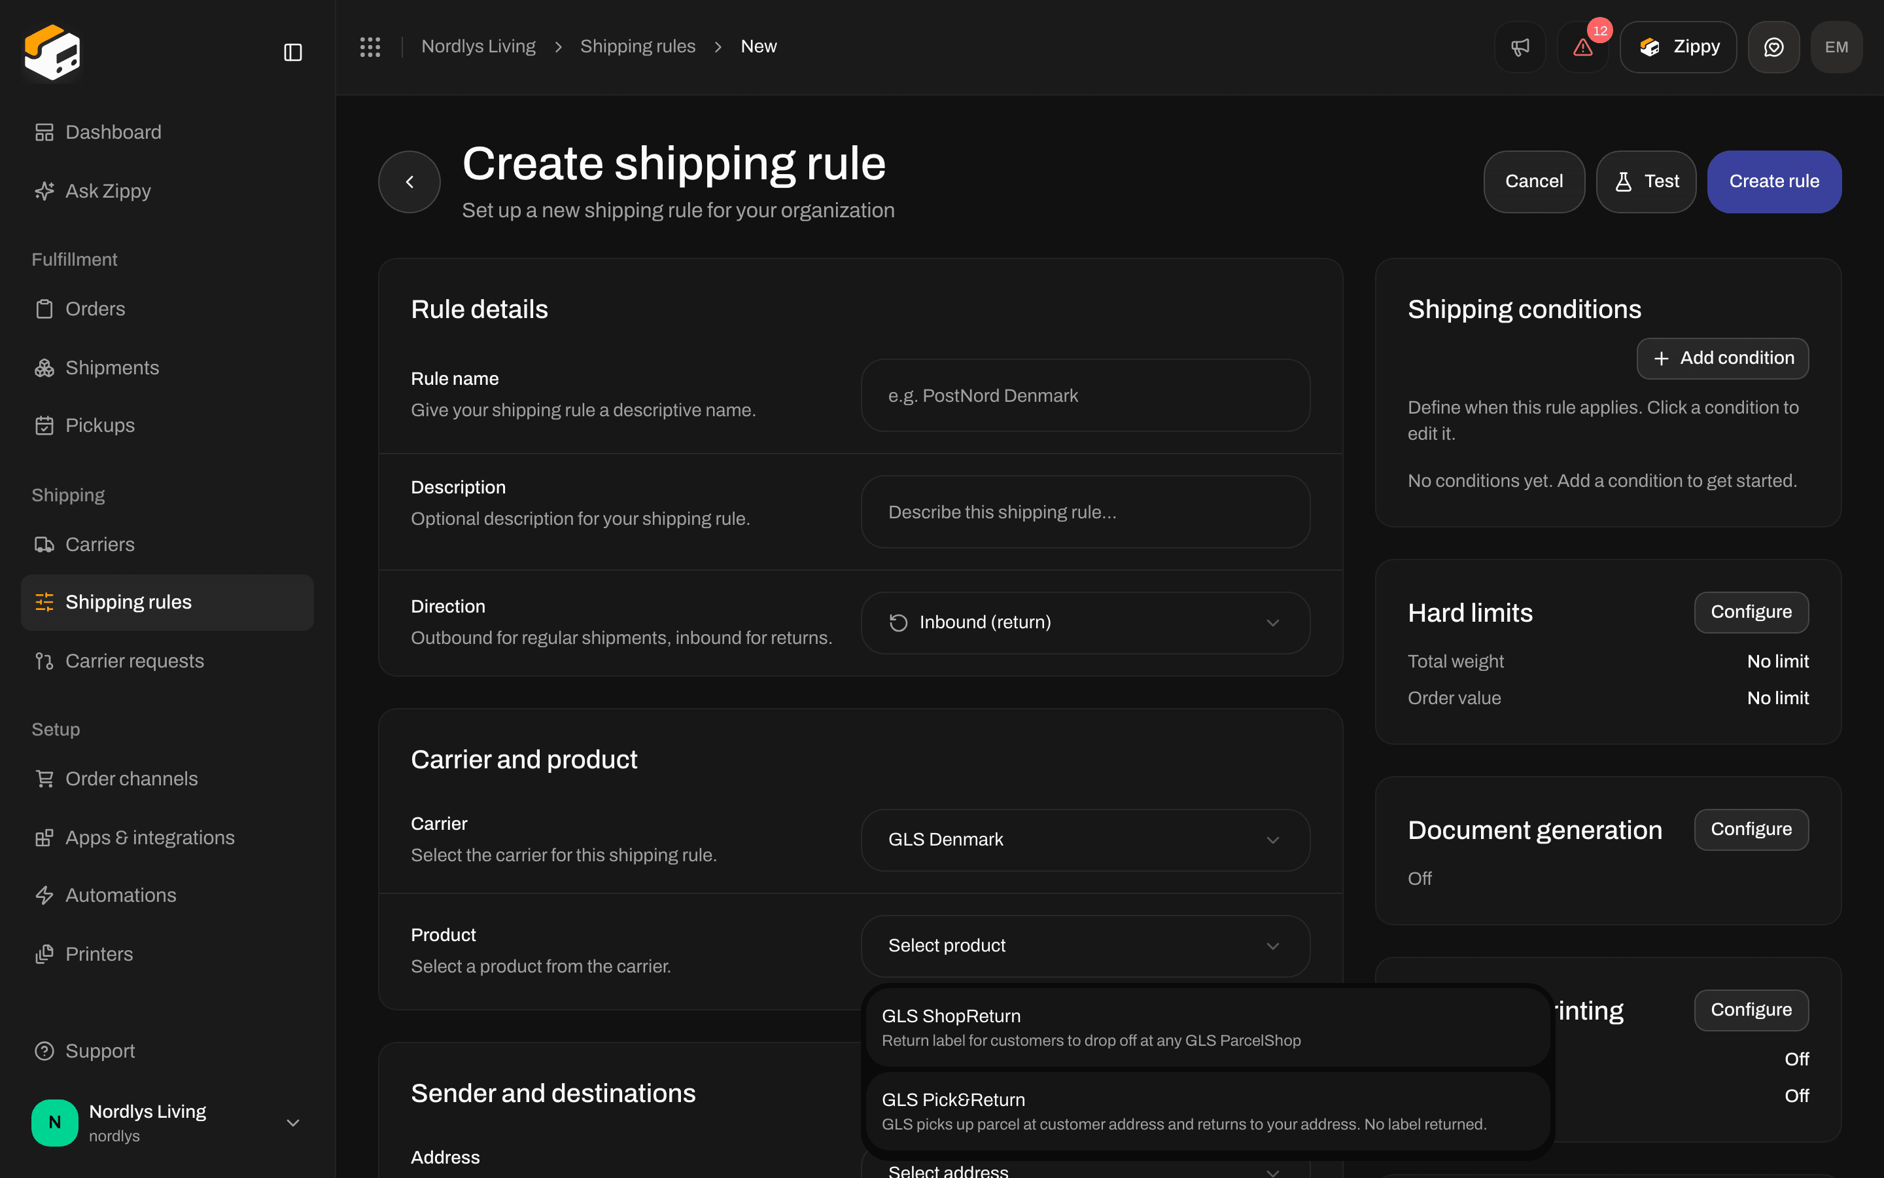The image size is (1884, 1178).
Task: Click the Create rule button
Action: tap(1774, 181)
